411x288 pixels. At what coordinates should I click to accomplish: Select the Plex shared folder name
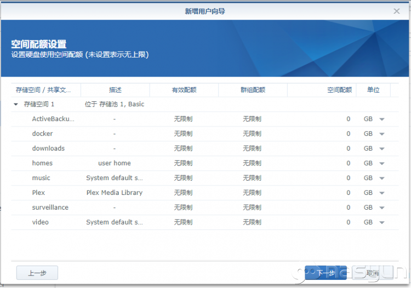38,192
